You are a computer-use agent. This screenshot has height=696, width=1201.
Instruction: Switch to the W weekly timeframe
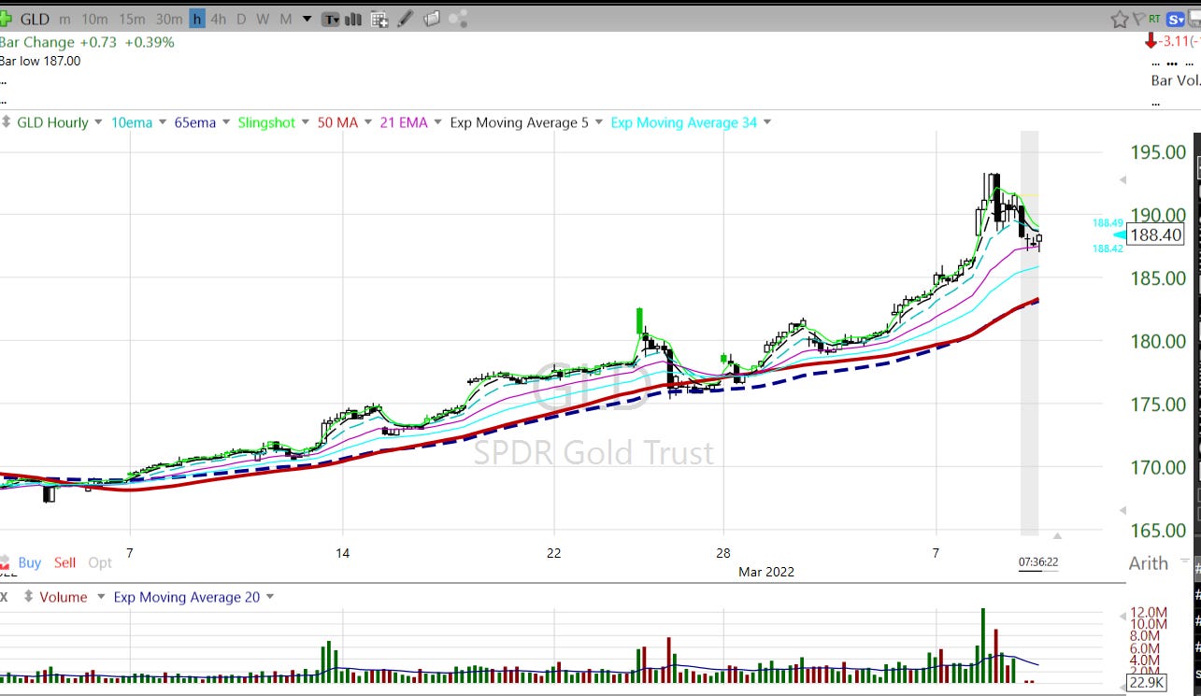(263, 19)
